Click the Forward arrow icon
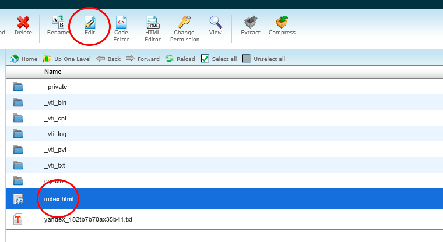Screen dimensions: 443x242 click(130, 58)
